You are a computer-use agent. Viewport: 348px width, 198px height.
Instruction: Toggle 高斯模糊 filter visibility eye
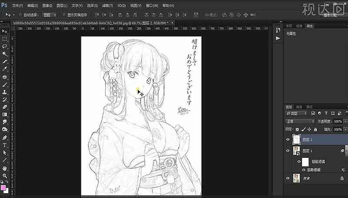[304, 170]
